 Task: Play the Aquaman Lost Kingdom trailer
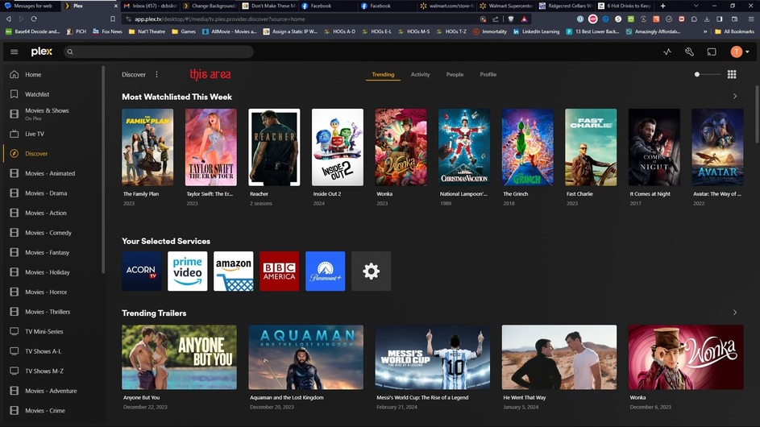305,357
